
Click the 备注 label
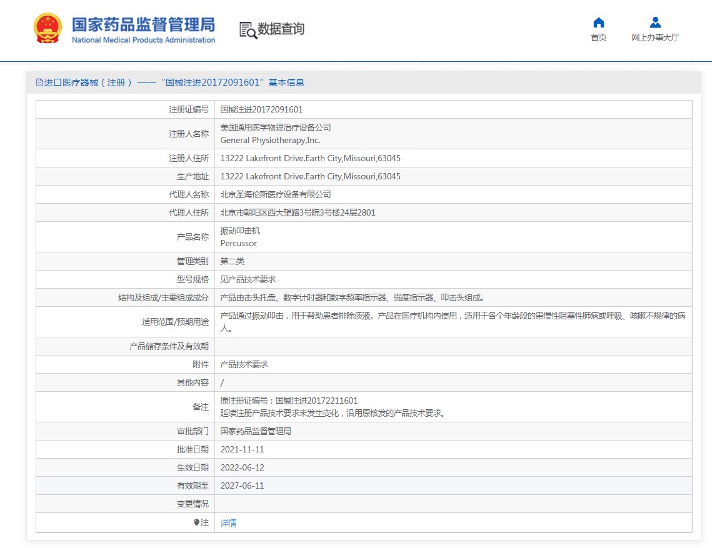[x=200, y=407]
